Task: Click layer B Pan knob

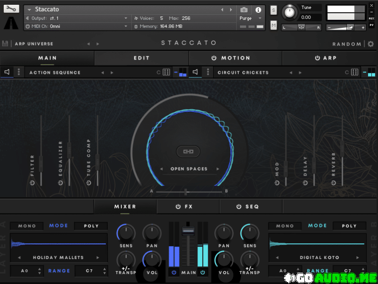Action: pyautogui.click(x=224, y=232)
